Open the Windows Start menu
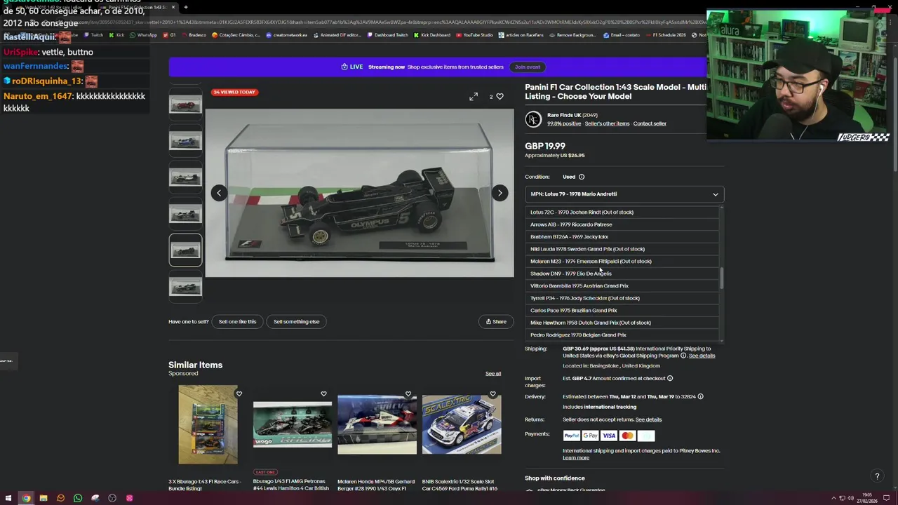Screen dimensions: 898x505 (8, 498)
